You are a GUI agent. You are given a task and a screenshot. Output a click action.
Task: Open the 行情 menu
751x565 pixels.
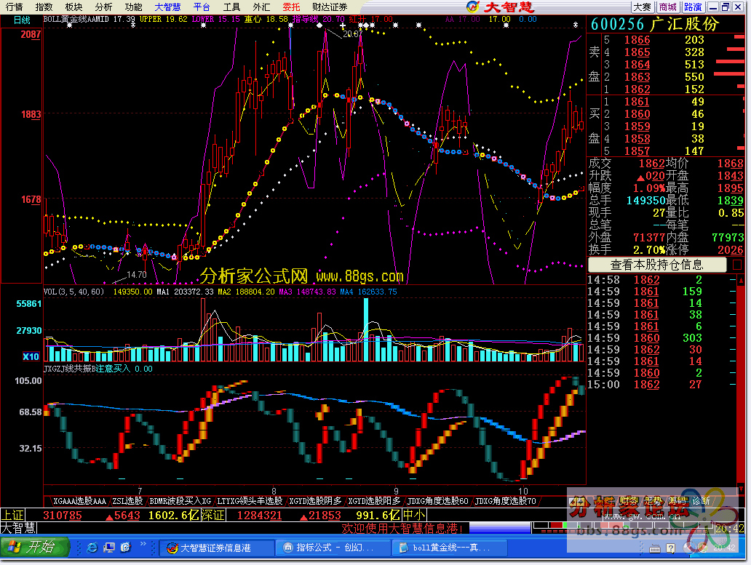14,7
